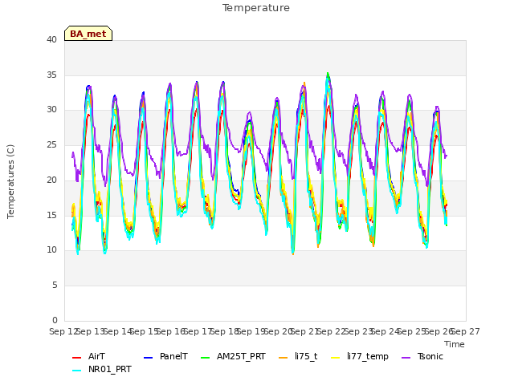Click the Temperature chart title

256,8
